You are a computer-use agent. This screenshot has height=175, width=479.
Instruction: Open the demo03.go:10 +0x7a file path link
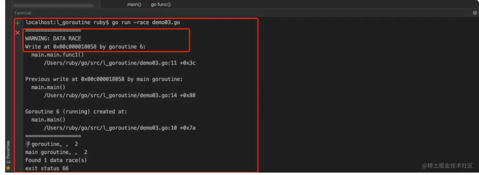click(x=120, y=128)
